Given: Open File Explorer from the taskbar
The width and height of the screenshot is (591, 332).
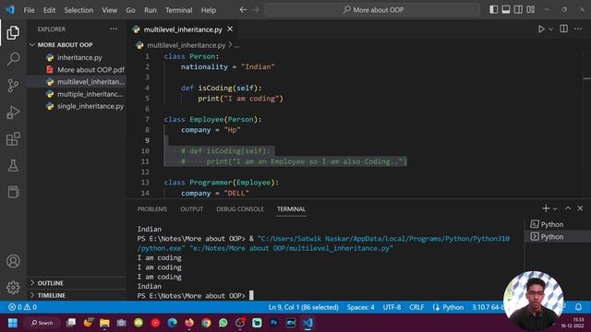Looking at the screenshot, I should tap(104, 323).
